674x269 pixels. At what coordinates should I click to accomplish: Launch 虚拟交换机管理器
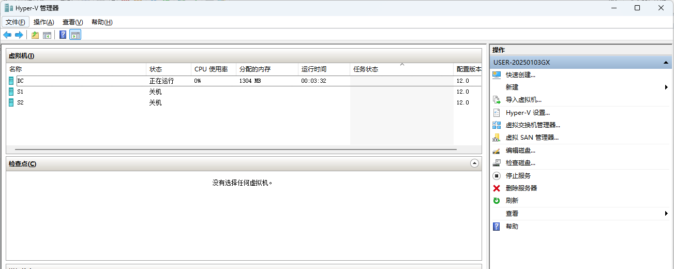(533, 125)
